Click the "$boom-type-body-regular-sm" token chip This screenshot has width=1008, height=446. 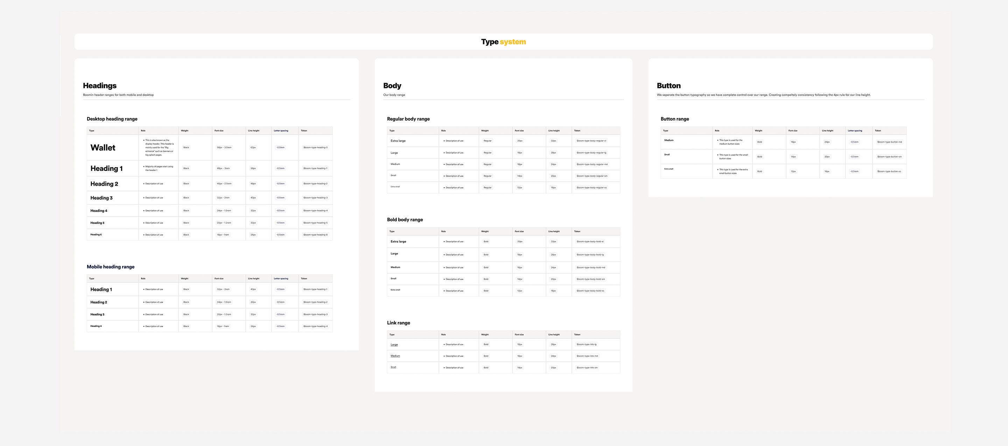pyautogui.click(x=592, y=176)
